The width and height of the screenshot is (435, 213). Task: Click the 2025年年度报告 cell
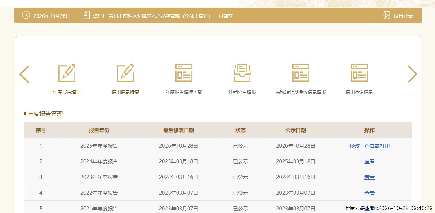(99, 146)
